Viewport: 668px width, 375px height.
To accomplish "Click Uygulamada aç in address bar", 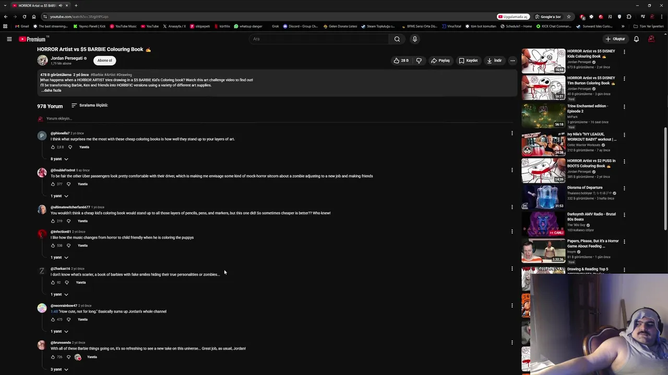I will pyautogui.click(x=514, y=17).
